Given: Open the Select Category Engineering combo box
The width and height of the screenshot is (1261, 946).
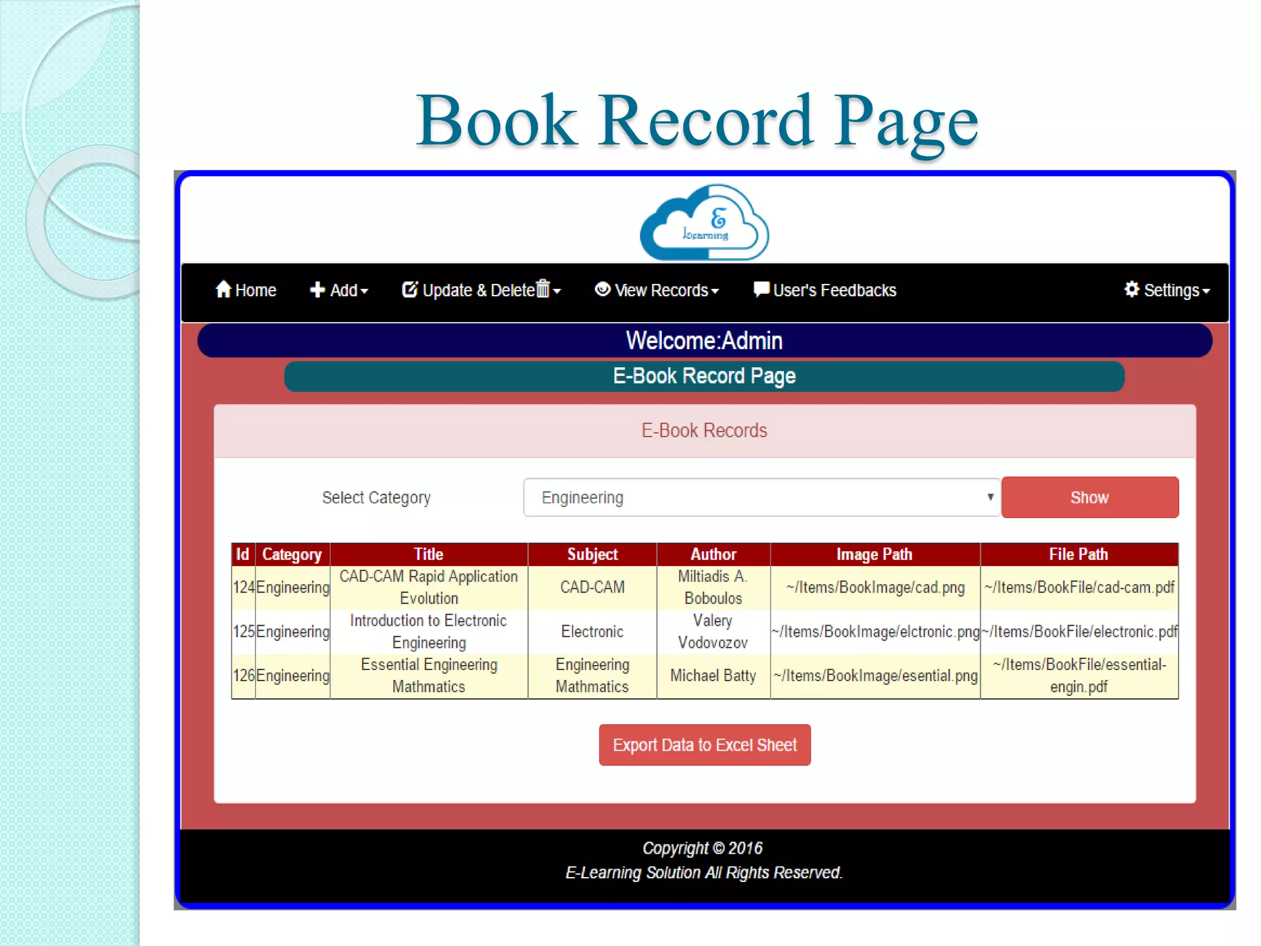Looking at the screenshot, I should point(762,497).
